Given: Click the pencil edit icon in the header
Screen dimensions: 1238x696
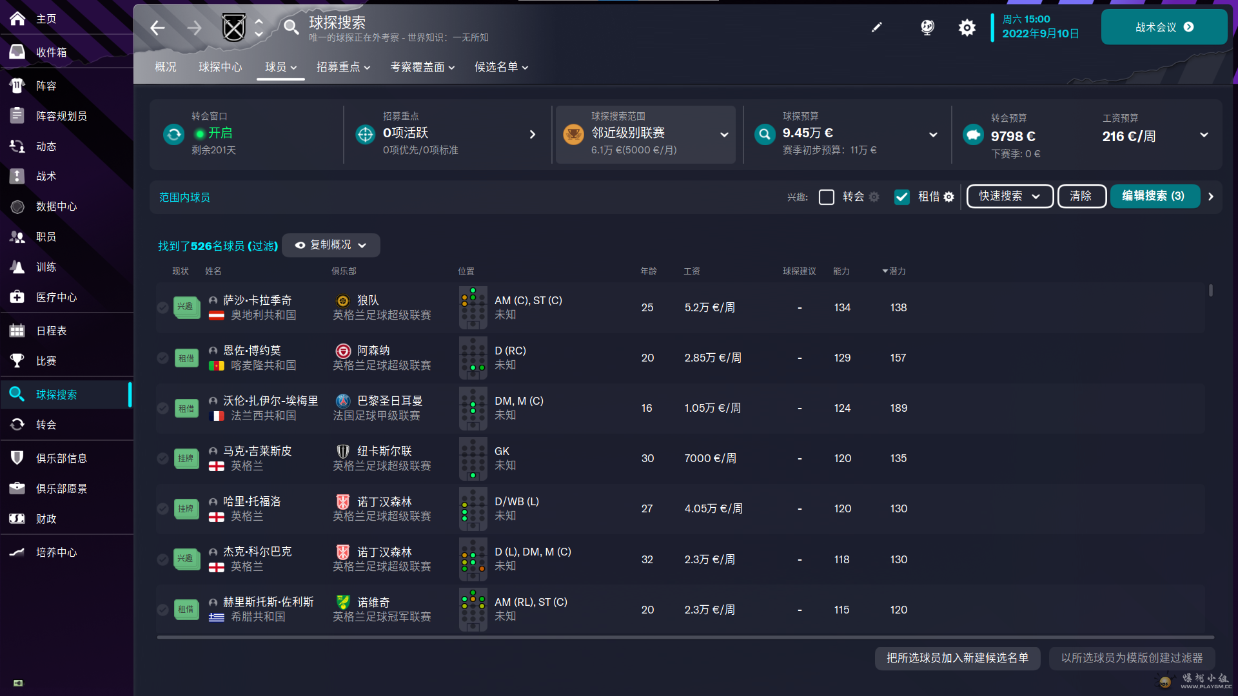Looking at the screenshot, I should 876,28.
